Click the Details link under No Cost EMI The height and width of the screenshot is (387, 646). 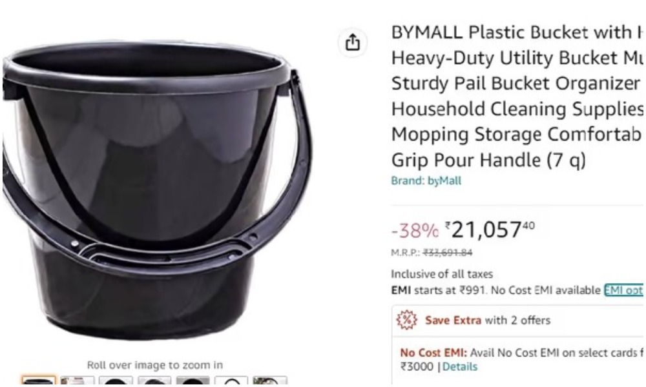(x=460, y=367)
